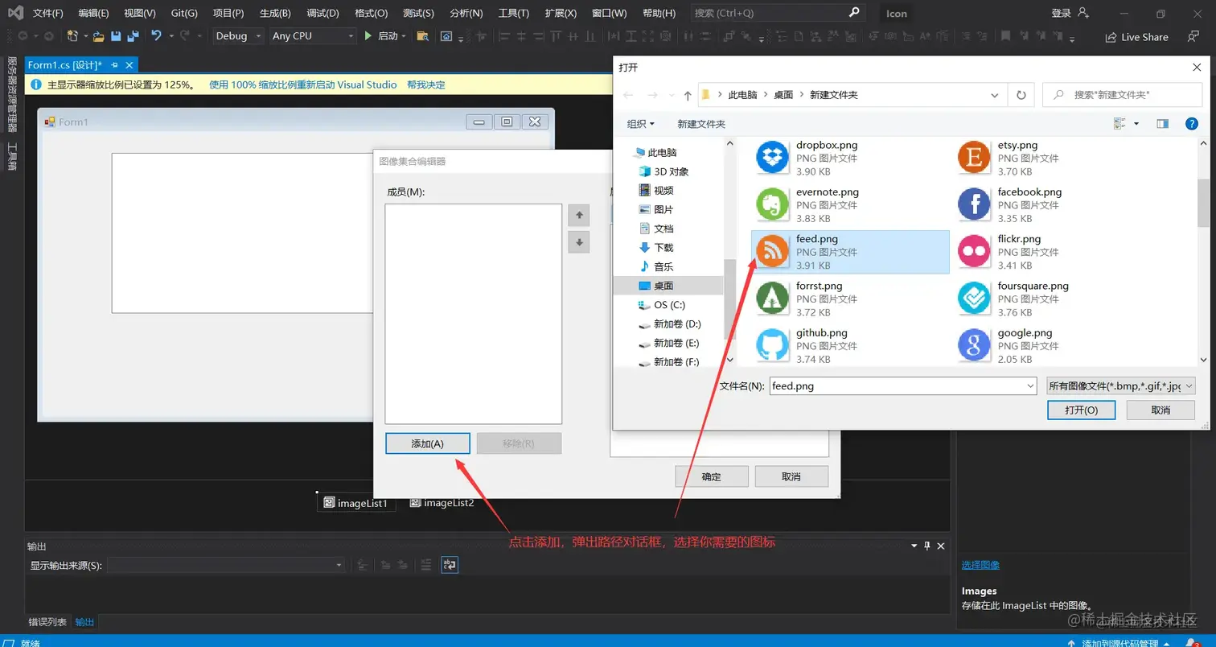Click the restart at 100% scaling link
Image resolution: width=1216 pixels, height=647 pixels.
click(x=302, y=84)
